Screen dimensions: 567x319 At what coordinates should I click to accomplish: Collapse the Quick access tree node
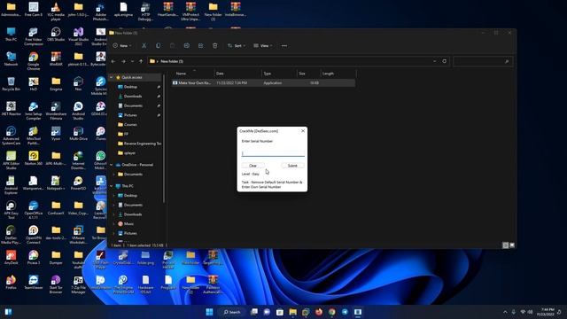click(x=112, y=77)
